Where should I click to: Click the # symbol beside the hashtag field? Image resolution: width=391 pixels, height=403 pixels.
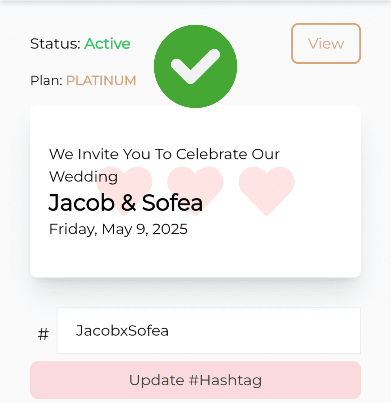43,334
